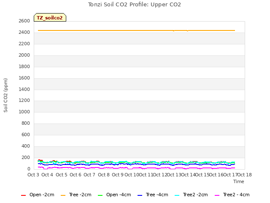Click the '1800' y-axis tick label
Screen dimensions: 270x203
tap(24, 67)
